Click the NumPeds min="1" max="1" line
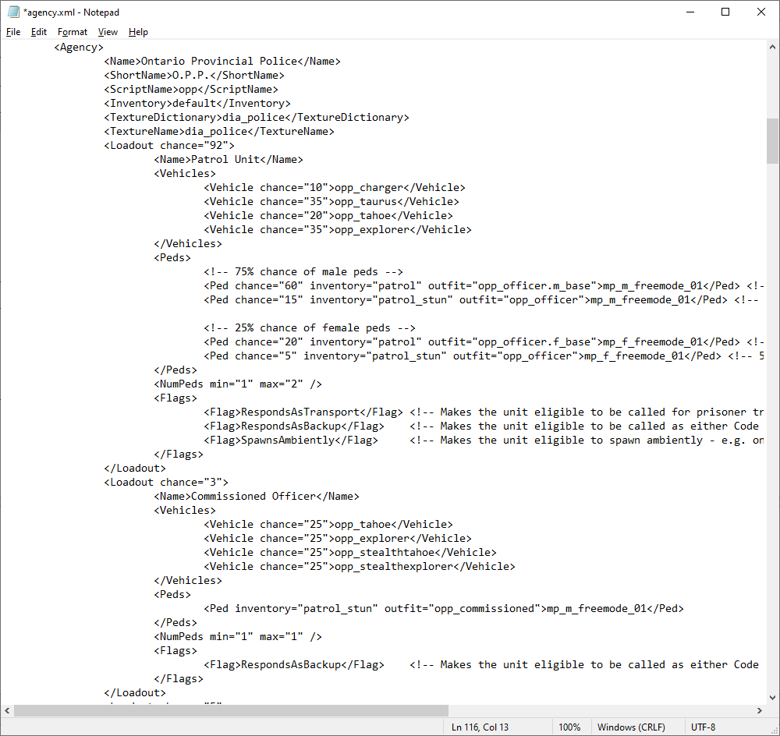 (x=238, y=636)
